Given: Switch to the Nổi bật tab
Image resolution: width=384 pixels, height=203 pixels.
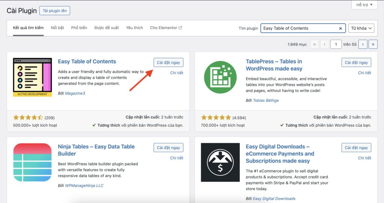Looking at the screenshot, I should click(57, 28).
